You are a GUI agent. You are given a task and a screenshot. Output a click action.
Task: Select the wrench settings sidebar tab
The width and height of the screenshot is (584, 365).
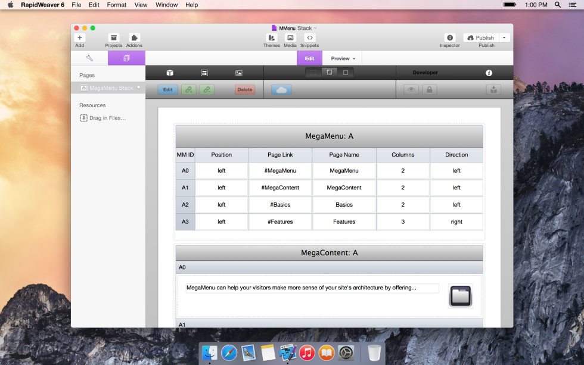tap(89, 58)
